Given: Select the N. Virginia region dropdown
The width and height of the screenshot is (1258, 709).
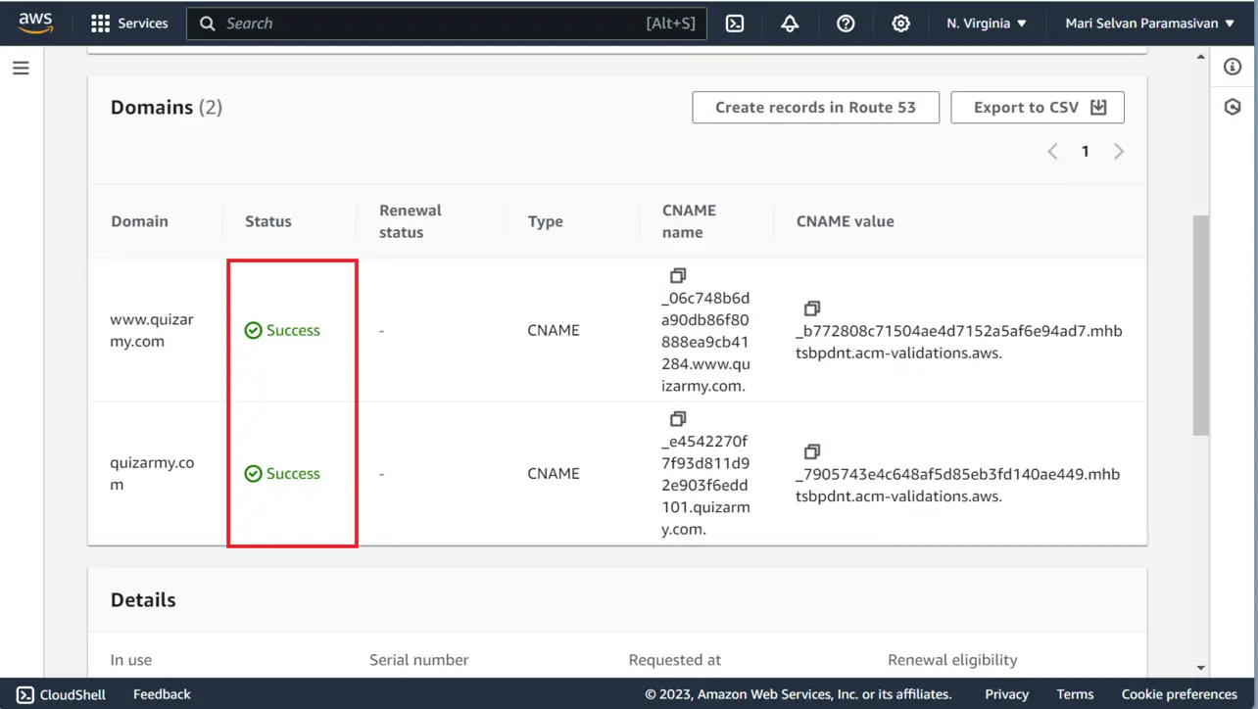Looking at the screenshot, I should pyautogui.click(x=987, y=24).
